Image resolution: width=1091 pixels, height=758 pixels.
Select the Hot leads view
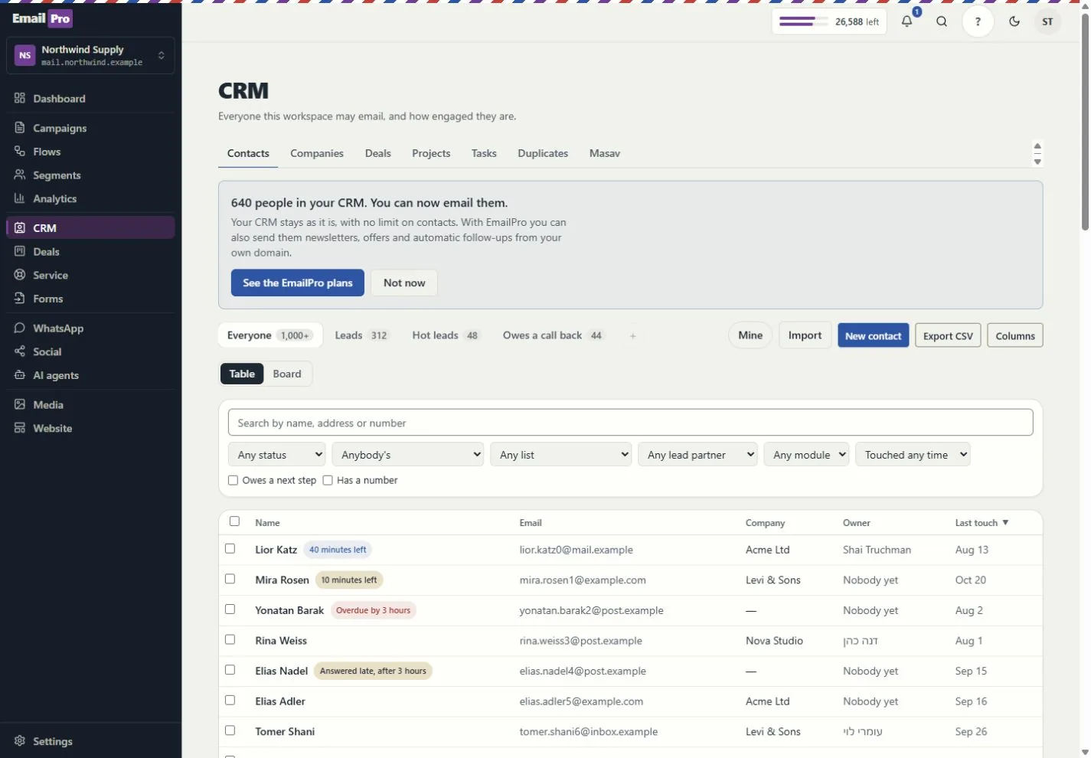point(446,335)
